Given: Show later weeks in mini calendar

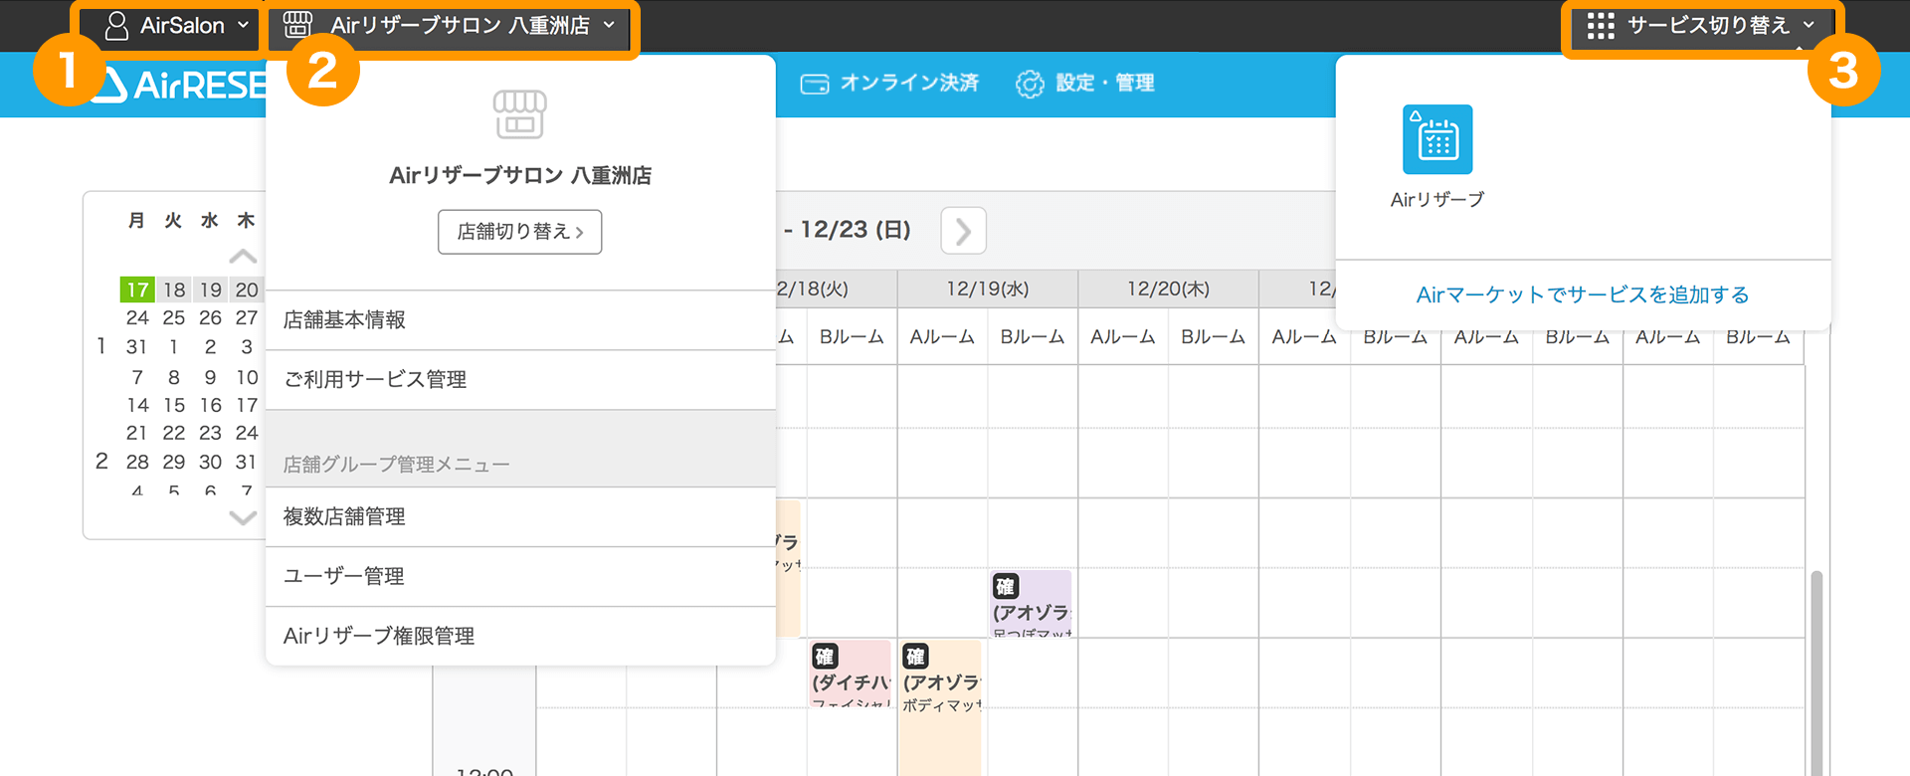Looking at the screenshot, I should (243, 517).
